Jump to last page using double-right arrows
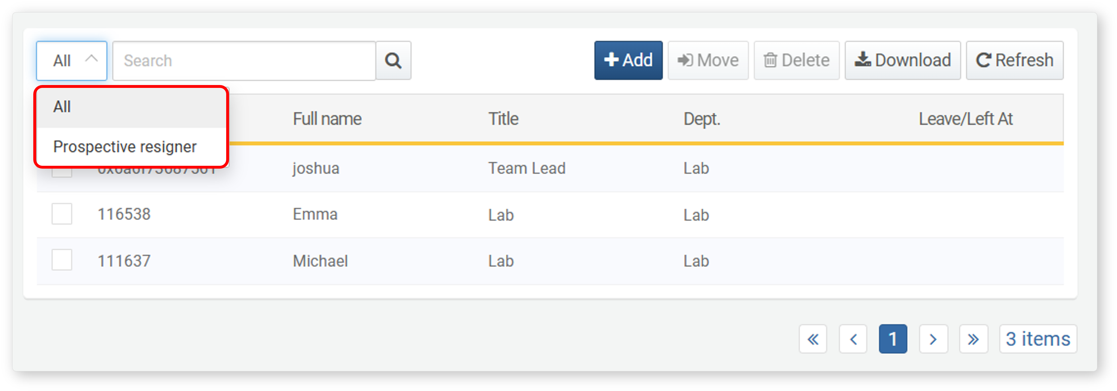 click(974, 339)
